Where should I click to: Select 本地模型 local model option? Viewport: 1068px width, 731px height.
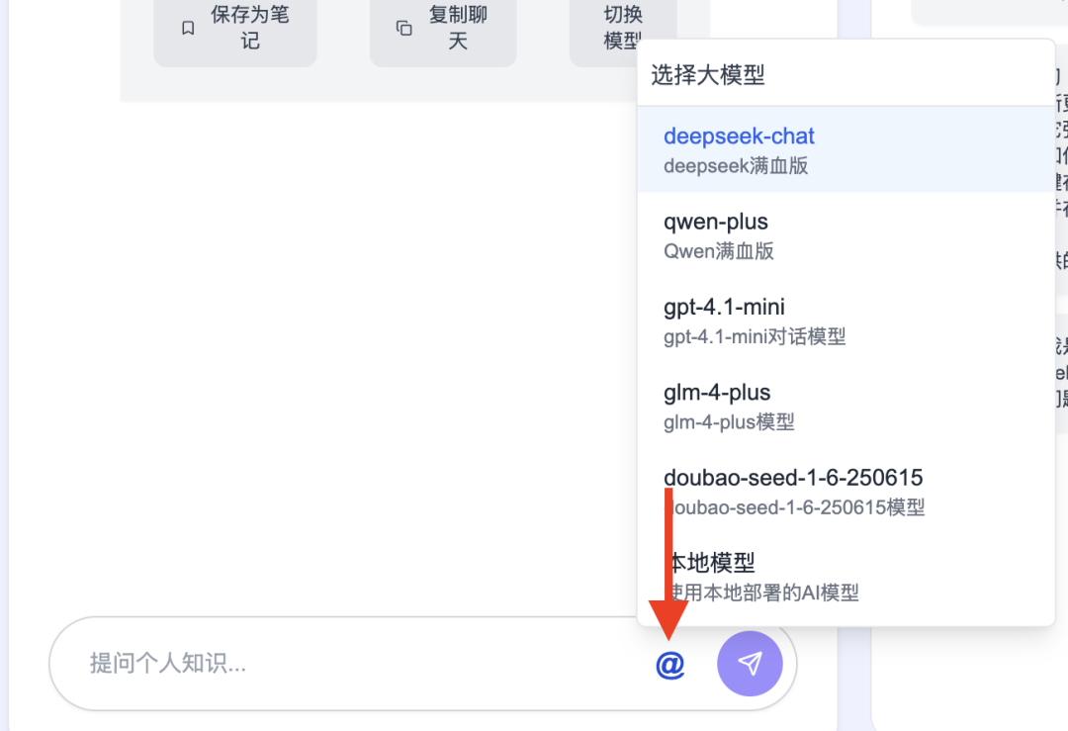click(845, 577)
